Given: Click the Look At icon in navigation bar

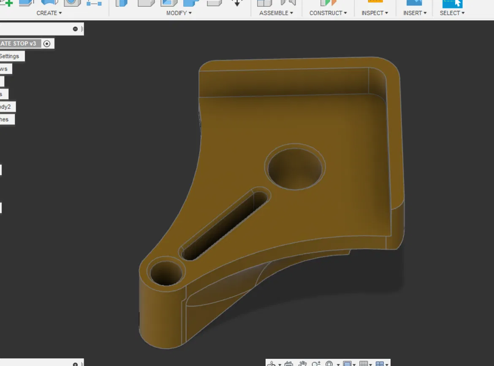Looking at the screenshot, I should [288, 364].
